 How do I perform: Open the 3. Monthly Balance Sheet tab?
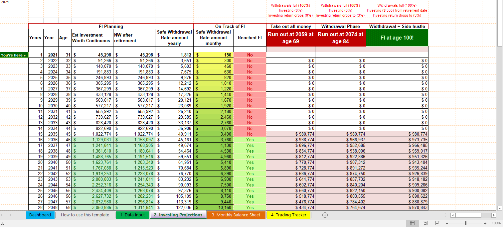coord(236,215)
